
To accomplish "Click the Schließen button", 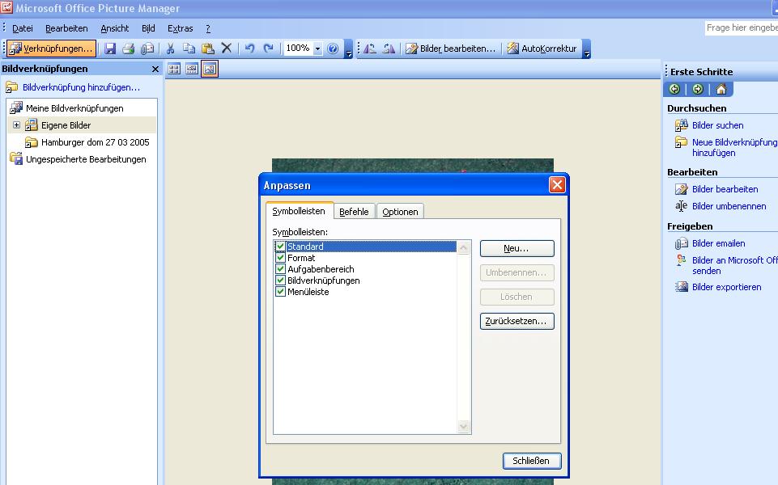I will [x=531, y=461].
